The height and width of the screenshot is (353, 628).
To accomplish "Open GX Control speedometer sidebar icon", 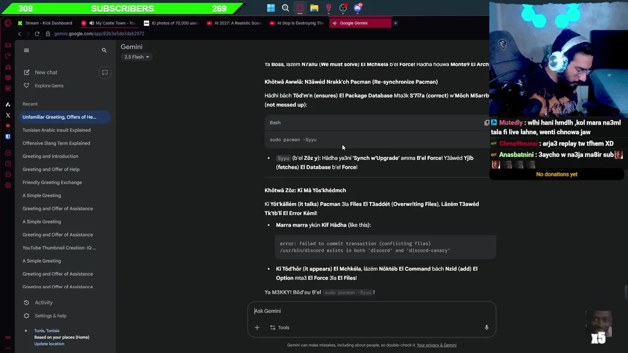I will pyautogui.click(x=8, y=56).
